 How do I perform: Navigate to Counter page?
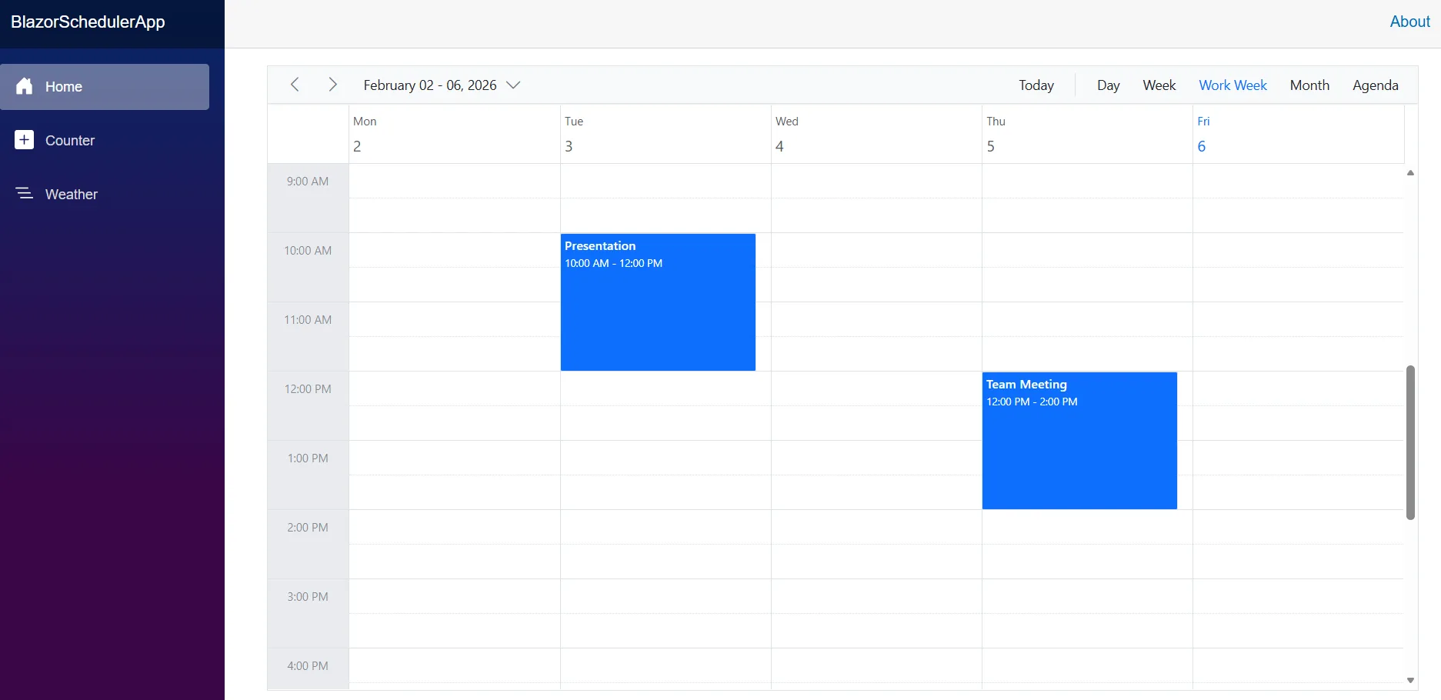pyautogui.click(x=105, y=141)
